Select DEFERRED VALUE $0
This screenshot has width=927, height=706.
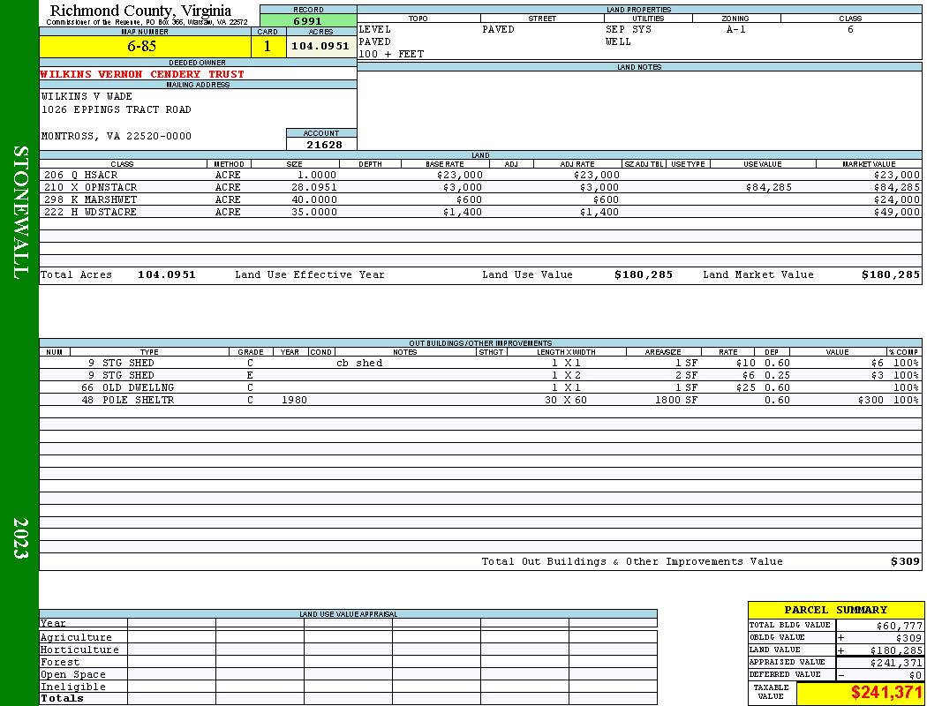[835, 675]
